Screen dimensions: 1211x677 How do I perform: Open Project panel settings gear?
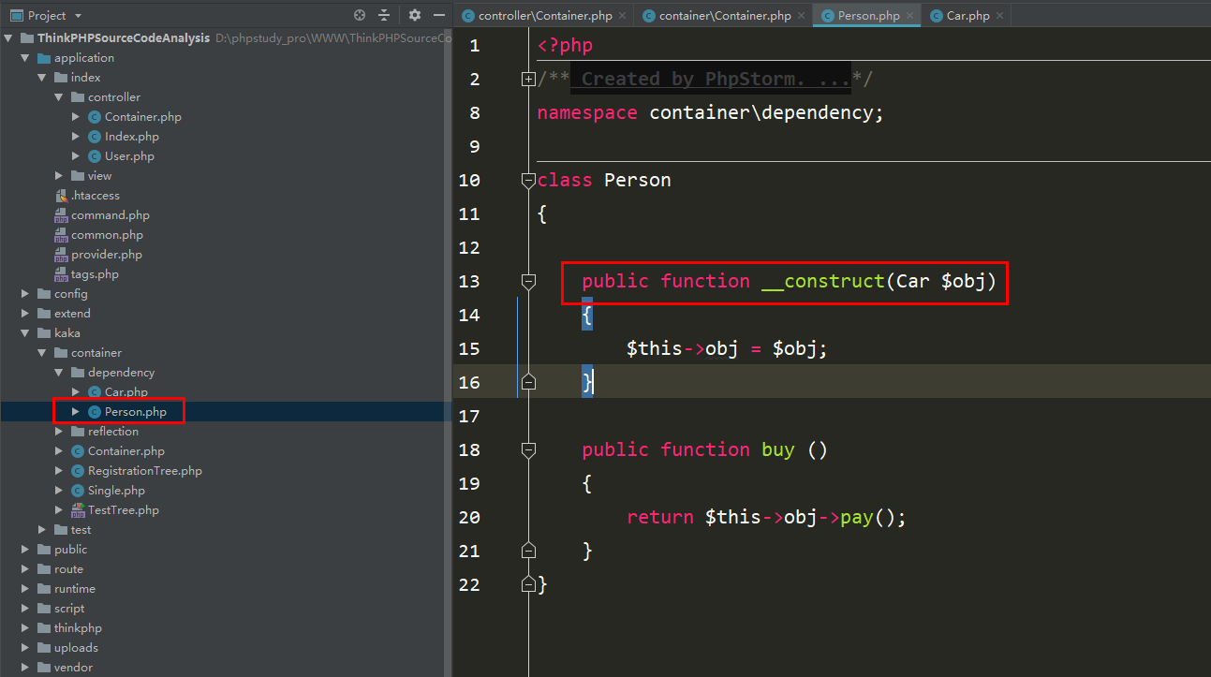click(x=415, y=15)
